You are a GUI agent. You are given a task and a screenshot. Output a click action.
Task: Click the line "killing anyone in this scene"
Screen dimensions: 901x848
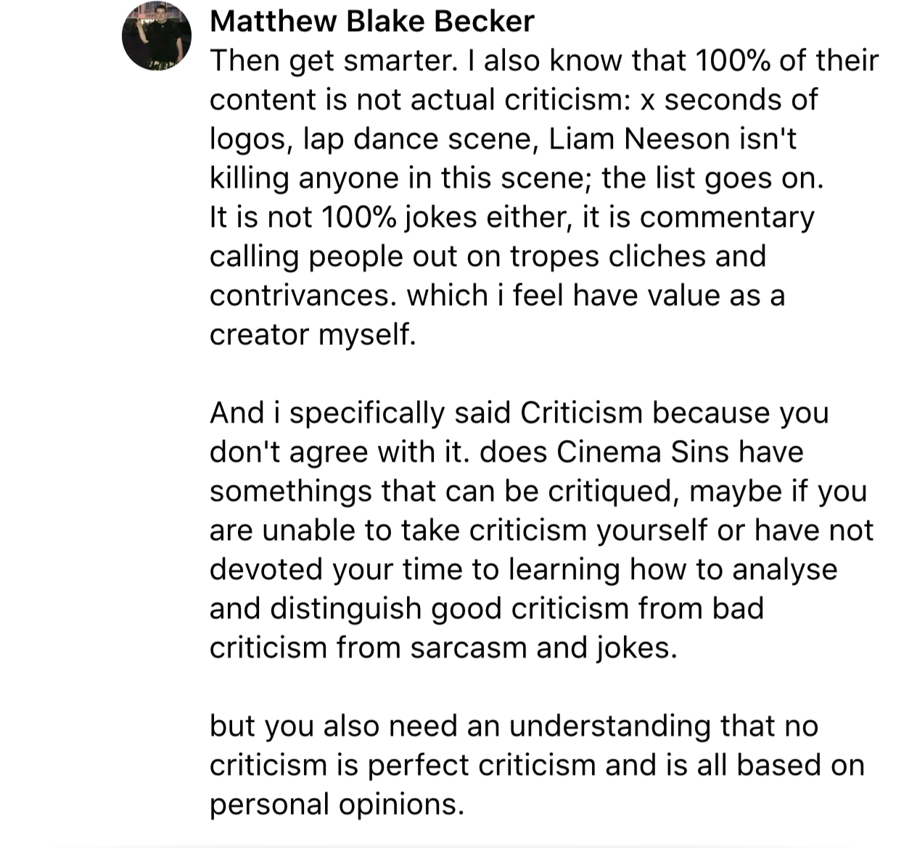coord(517,178)
